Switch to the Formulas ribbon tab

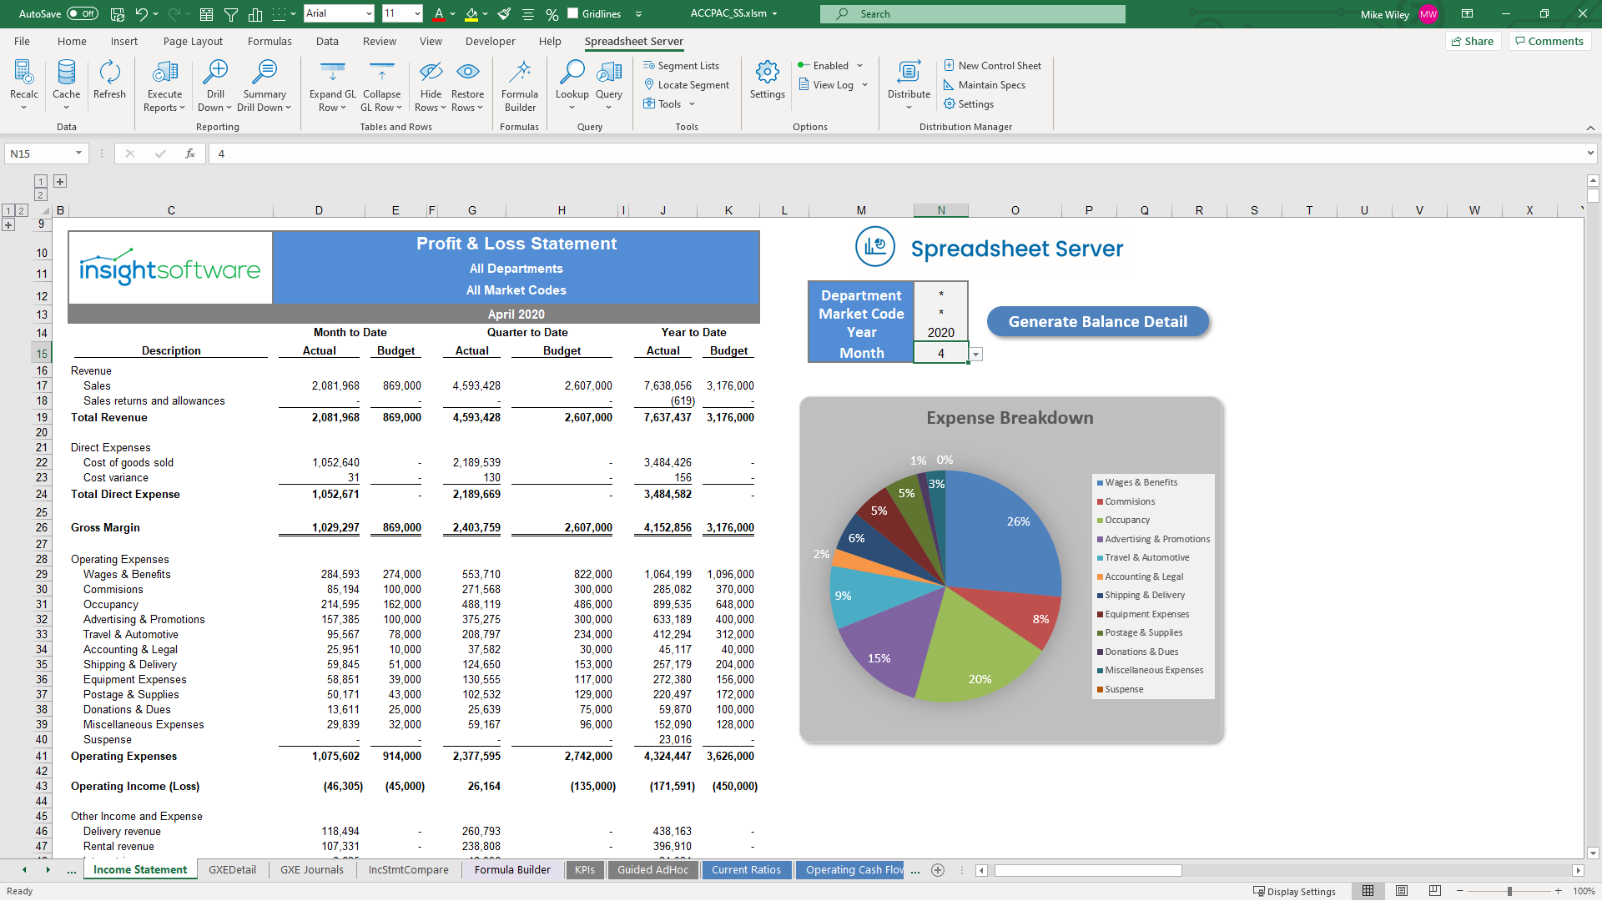[270, 41]
